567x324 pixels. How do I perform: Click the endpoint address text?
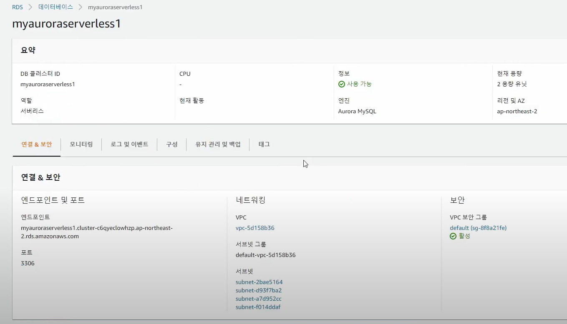[x=97, y=232]
